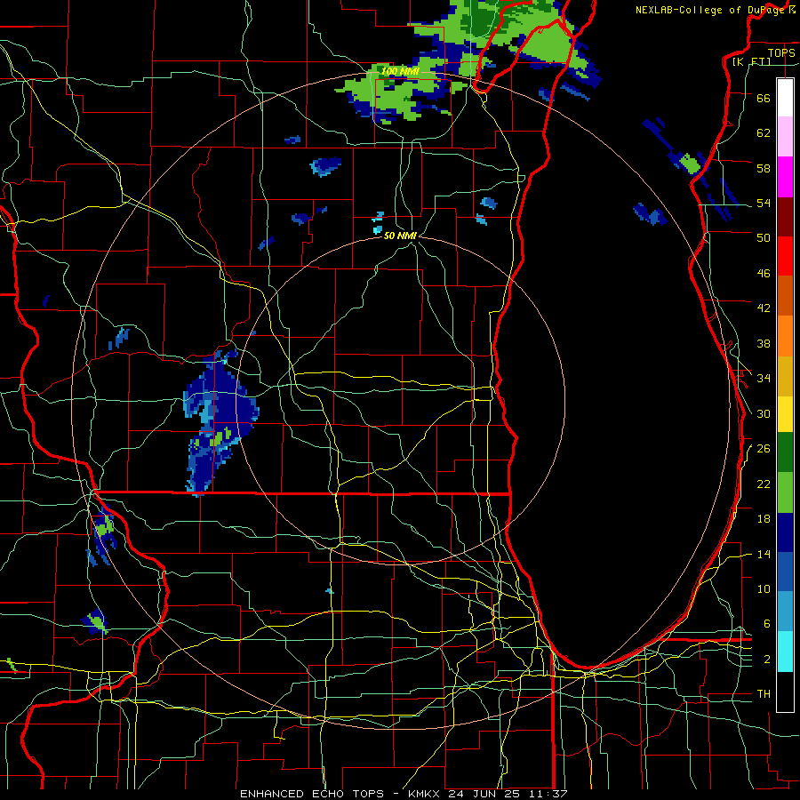Viewport: 800px width, 800px height.
Task: Select the 38 value on the legend
Action: click(x=764, y=343)
